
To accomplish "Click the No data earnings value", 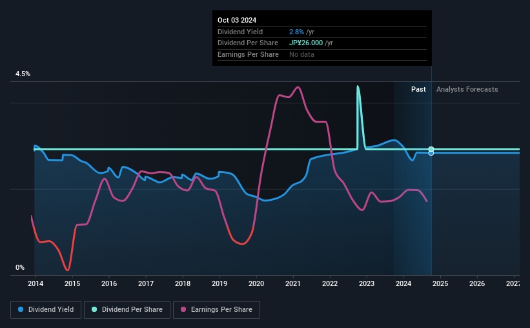I will pyautogui.click(x=301, y=54).
